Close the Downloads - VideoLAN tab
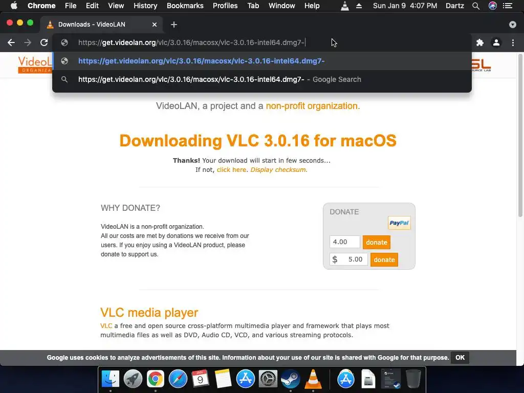Viewport: 524px width, 393px height. [x=155, y=25]
